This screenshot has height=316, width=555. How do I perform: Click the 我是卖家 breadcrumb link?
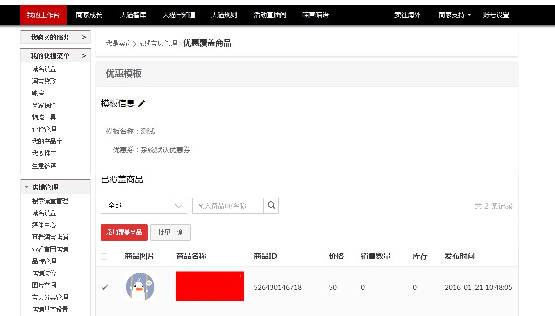[x=119, y=43]
